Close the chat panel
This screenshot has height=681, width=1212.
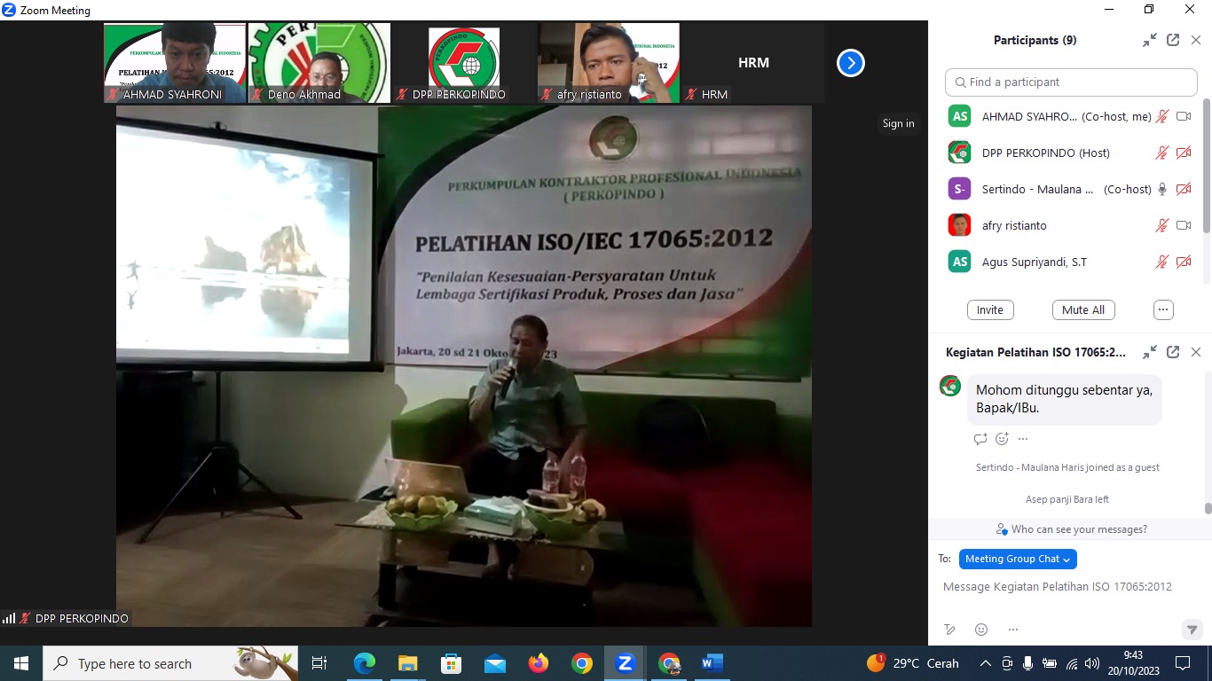pyautogui.click(x=1196, y=352)
